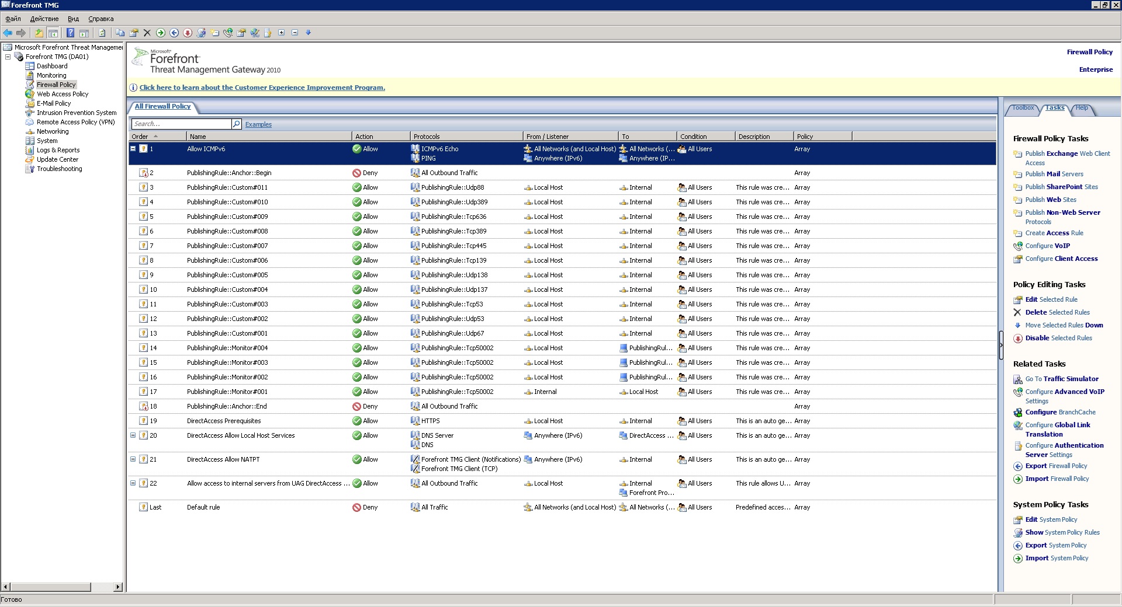Click the blue arrow Export toolbar icon

174,33
